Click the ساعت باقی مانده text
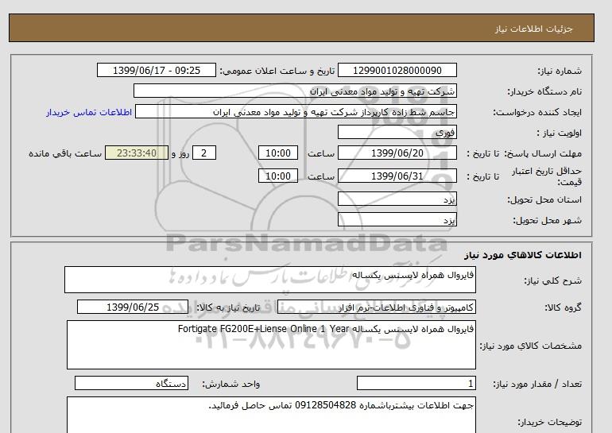Viewport: 612px width, 433px height. click(x=65, y=153)
